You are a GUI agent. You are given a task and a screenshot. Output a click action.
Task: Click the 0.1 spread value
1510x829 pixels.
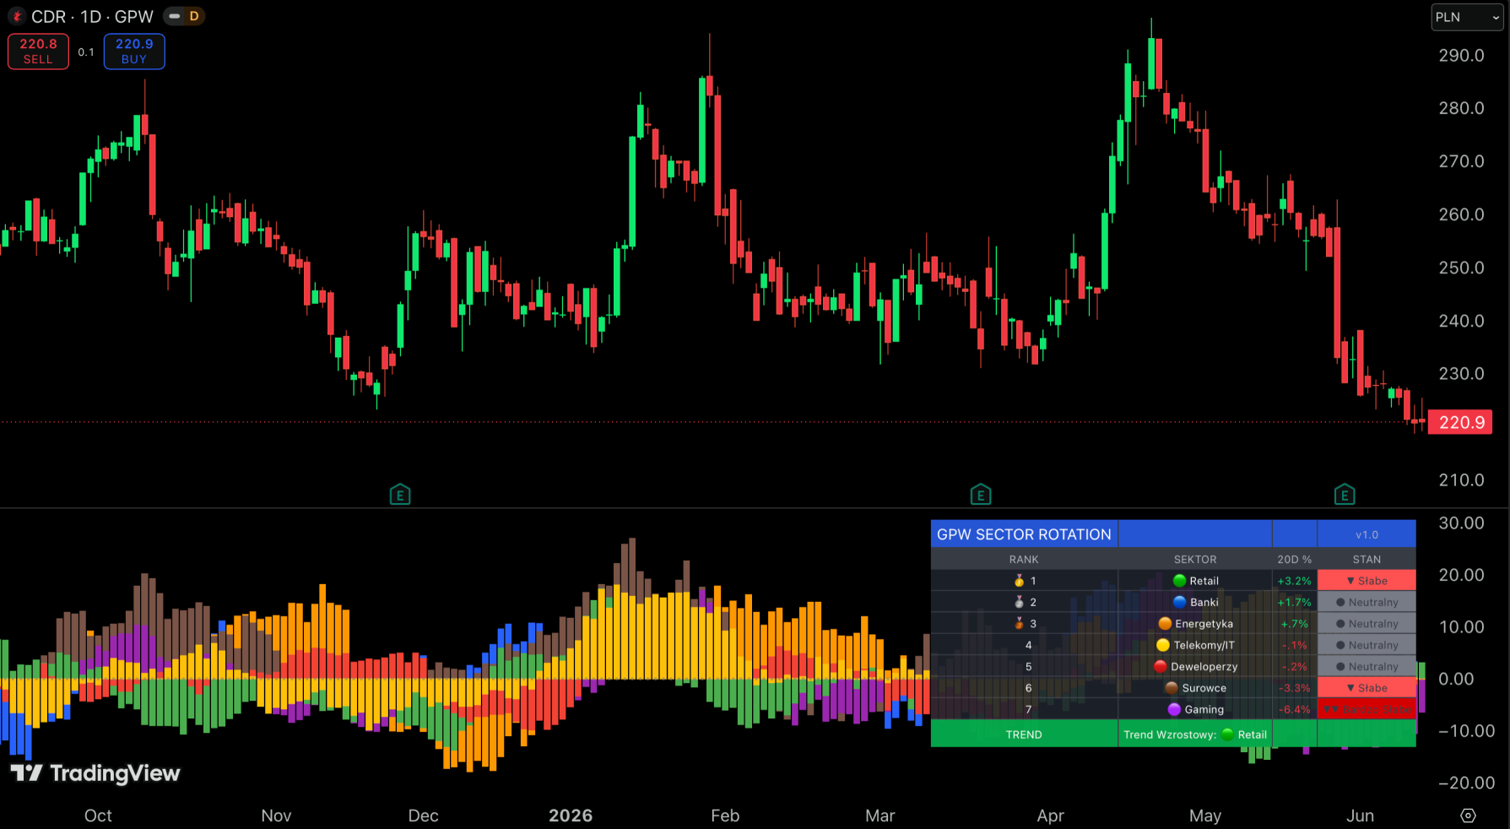(86, 52)
